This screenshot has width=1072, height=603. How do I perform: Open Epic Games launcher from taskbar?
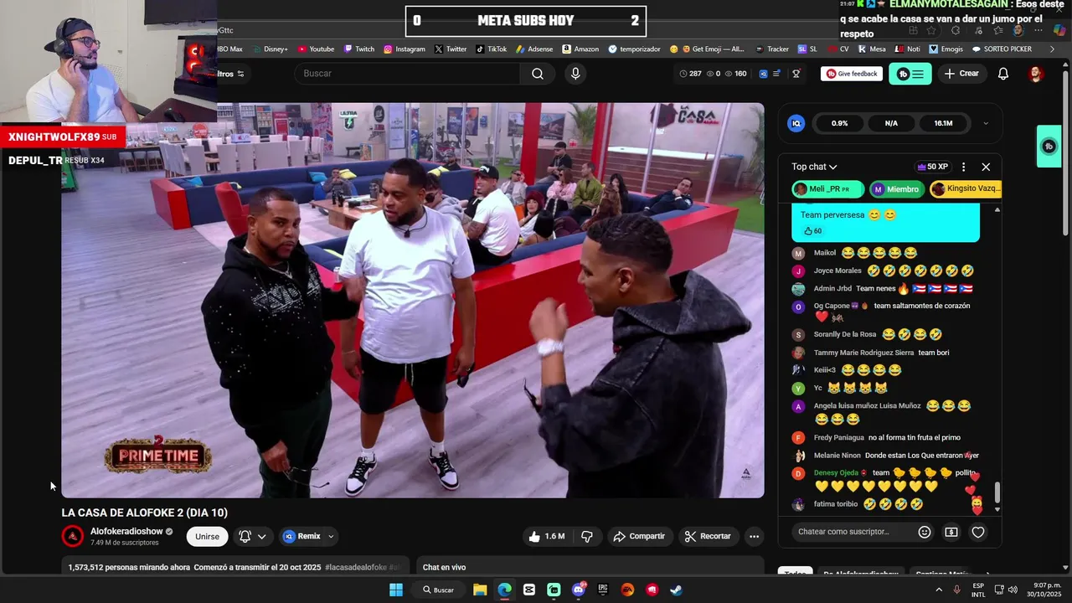click(x=603, y=590)
